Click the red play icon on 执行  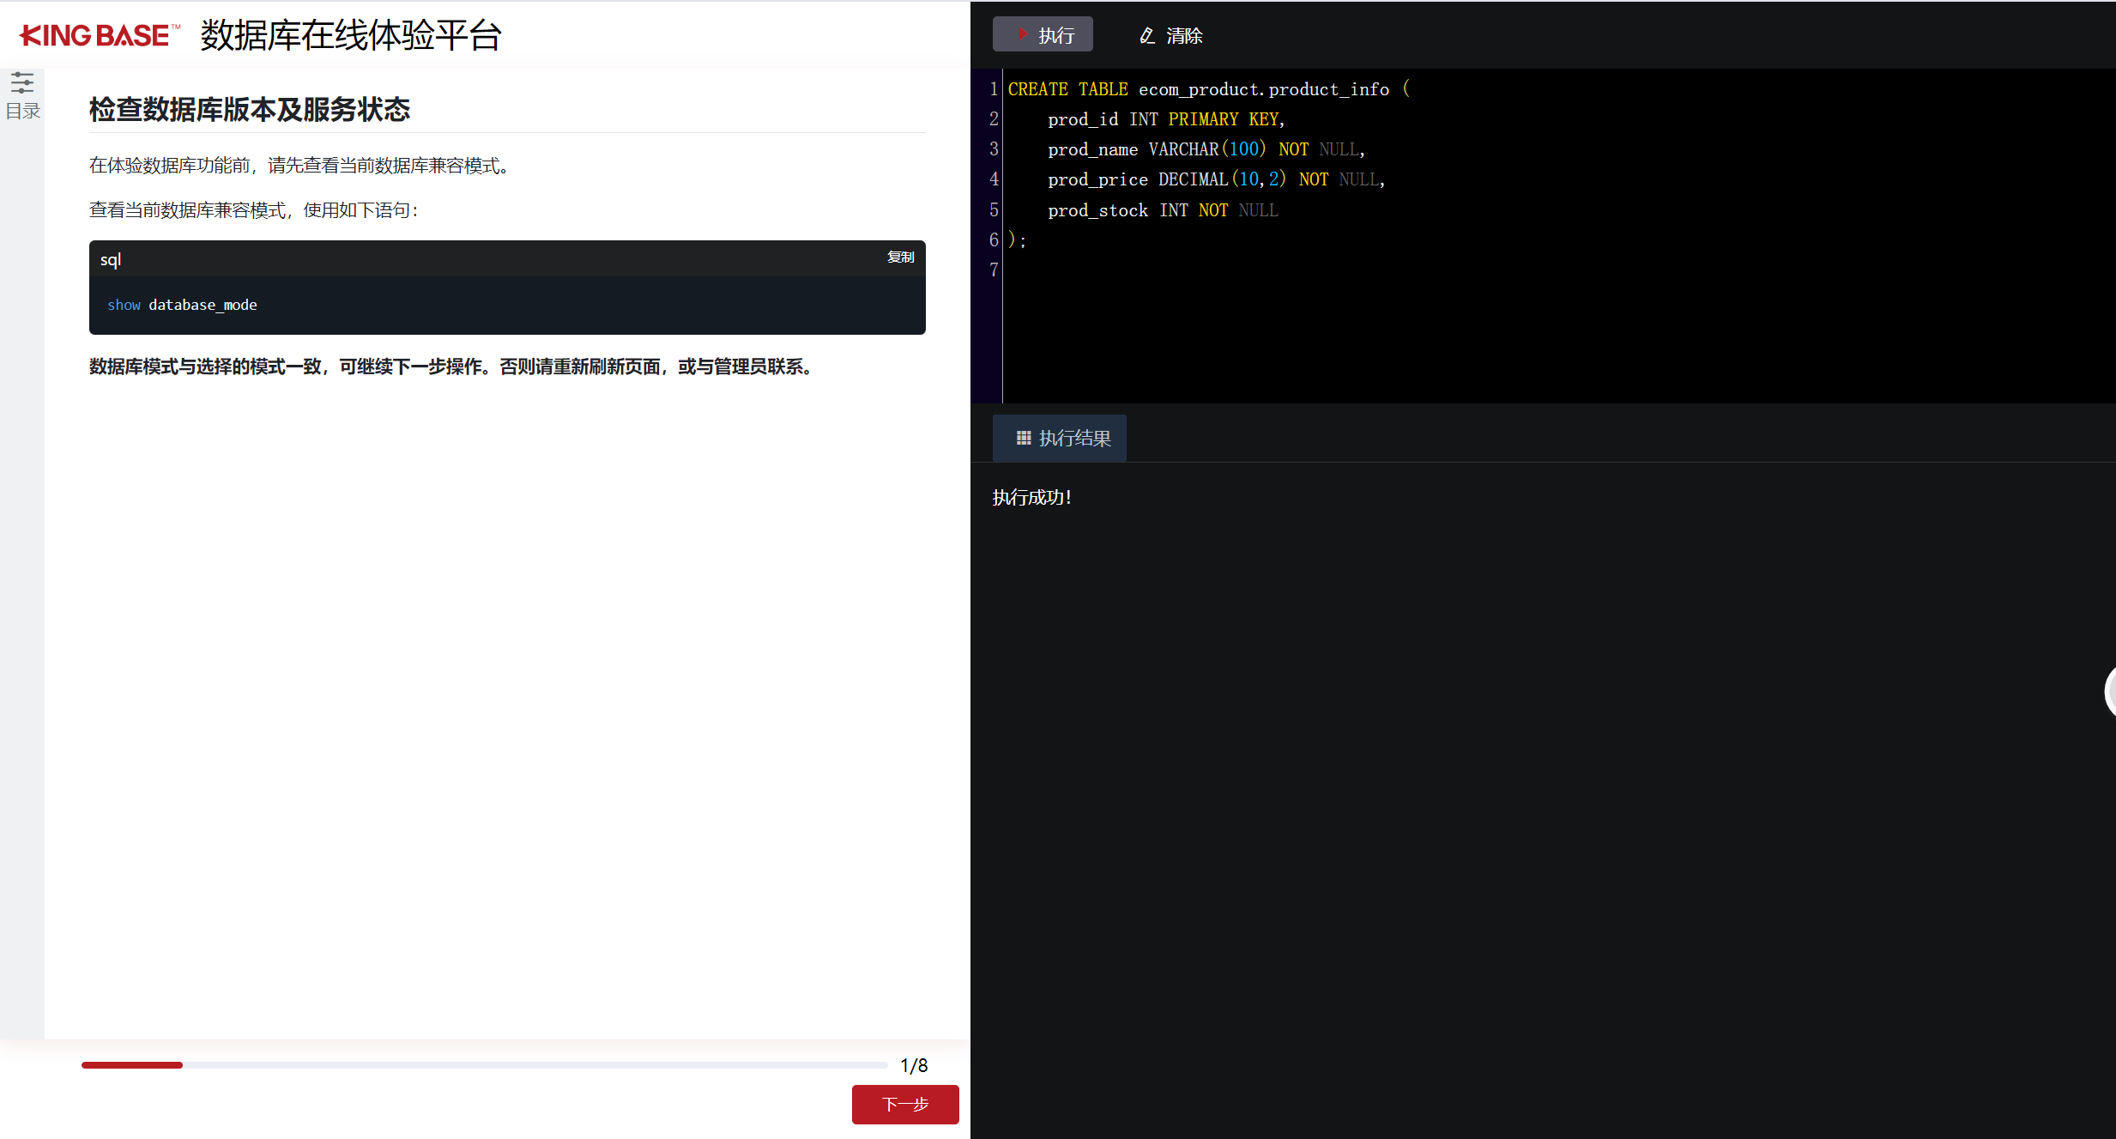(1022, 34)
